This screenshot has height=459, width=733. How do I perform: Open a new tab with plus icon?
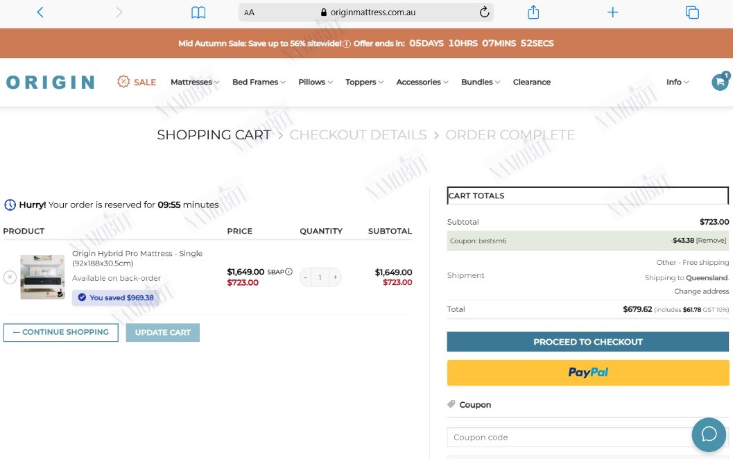[612, 12]
